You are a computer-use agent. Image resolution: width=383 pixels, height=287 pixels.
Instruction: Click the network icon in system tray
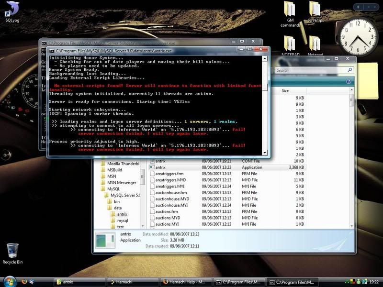(364, 282)
